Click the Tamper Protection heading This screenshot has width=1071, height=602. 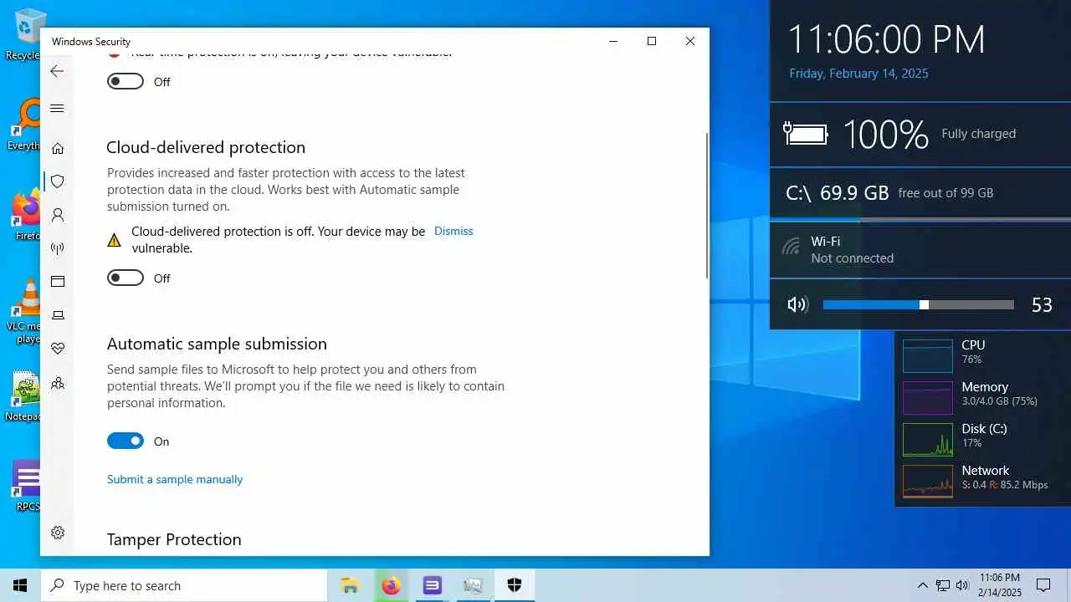pyautogui.click(x=174, y=539)
